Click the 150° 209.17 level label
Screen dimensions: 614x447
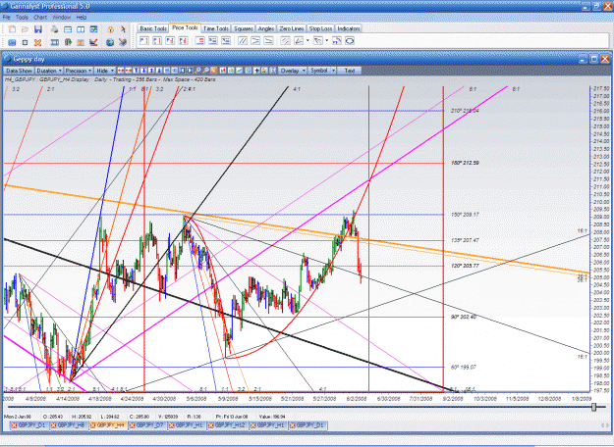465,215
